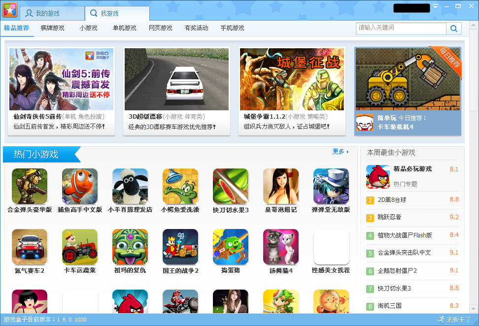Open the 汤姆猫4 game icon
Viewport: 479px width, 326px height.
(x=281, y=247)
